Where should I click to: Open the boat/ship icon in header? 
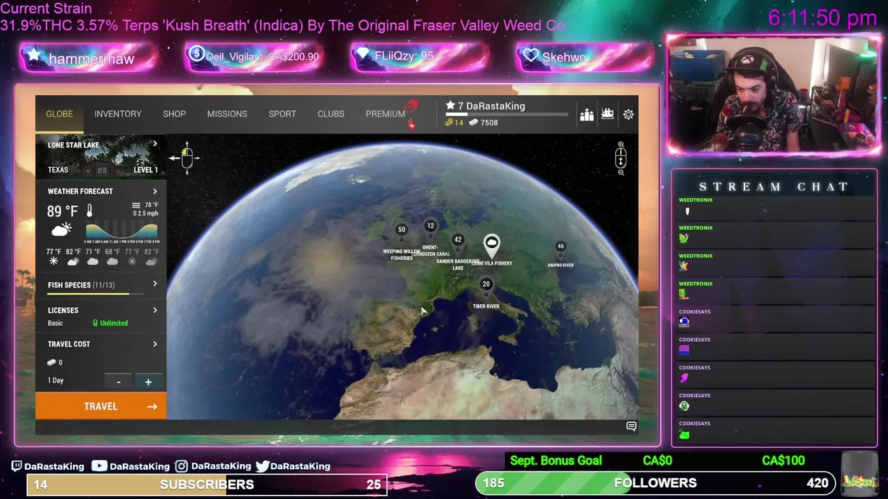click(608, 114)
